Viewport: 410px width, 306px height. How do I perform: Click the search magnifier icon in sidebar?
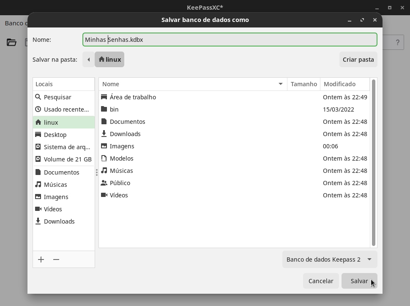(x=38, y=97)
